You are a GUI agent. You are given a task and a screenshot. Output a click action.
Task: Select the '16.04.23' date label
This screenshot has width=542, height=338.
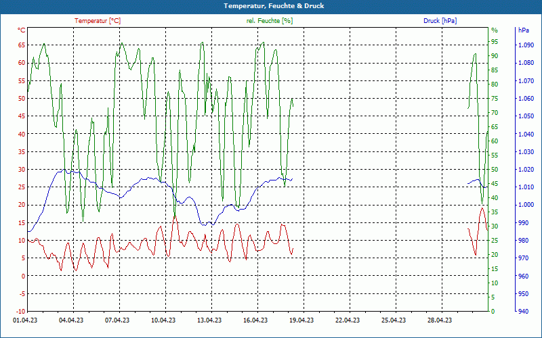click(x=255, y=320)
